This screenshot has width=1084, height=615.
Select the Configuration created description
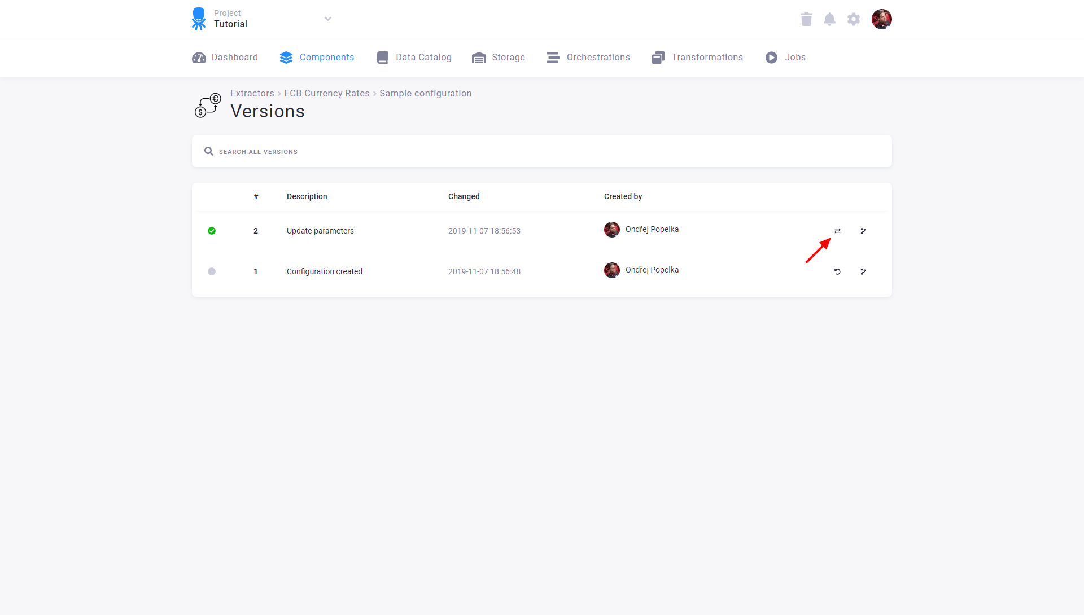pos(325,271)
